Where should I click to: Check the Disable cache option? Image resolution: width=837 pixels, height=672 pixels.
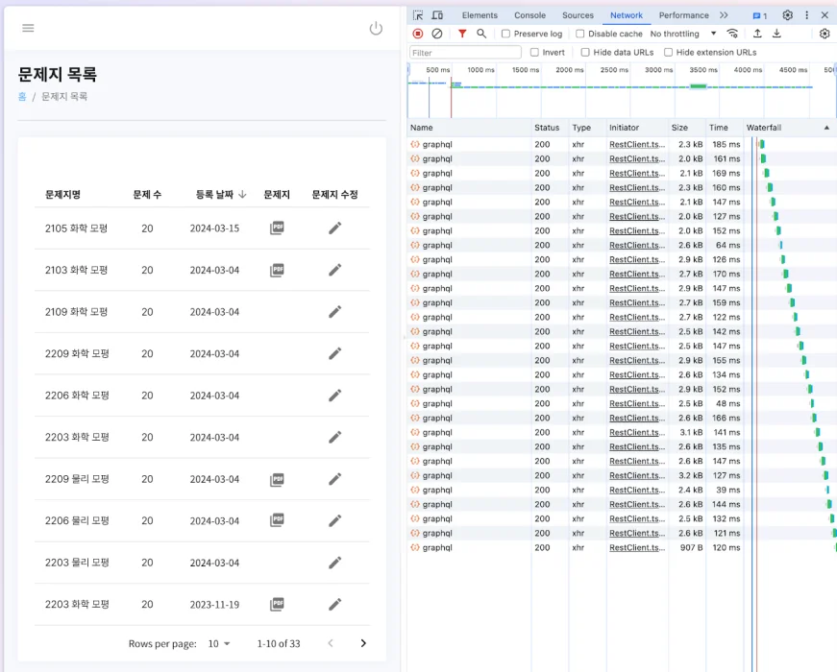580,34
